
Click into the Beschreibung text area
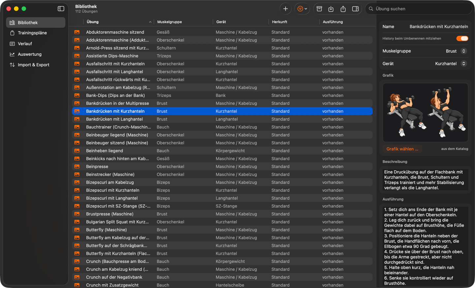[425, 180]
